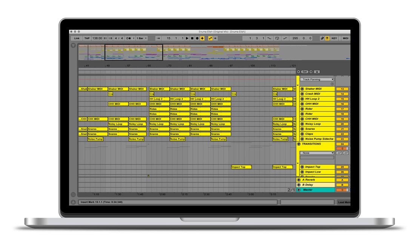Click the 4 / 4 time signature field

(x=118, y=38)
